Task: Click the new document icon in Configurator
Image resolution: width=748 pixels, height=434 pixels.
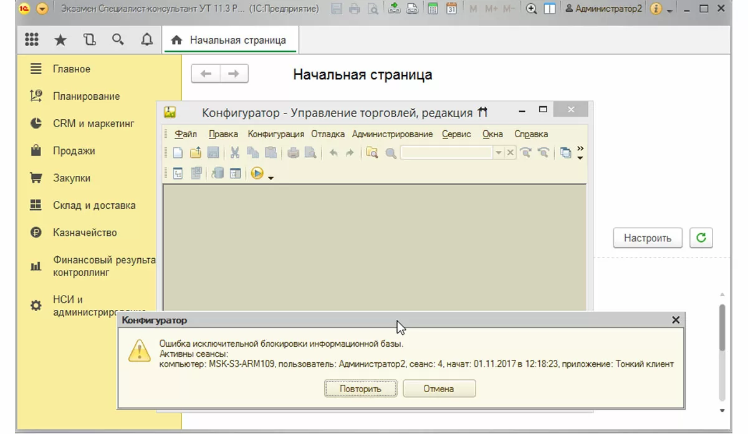Action: point(178,153)
